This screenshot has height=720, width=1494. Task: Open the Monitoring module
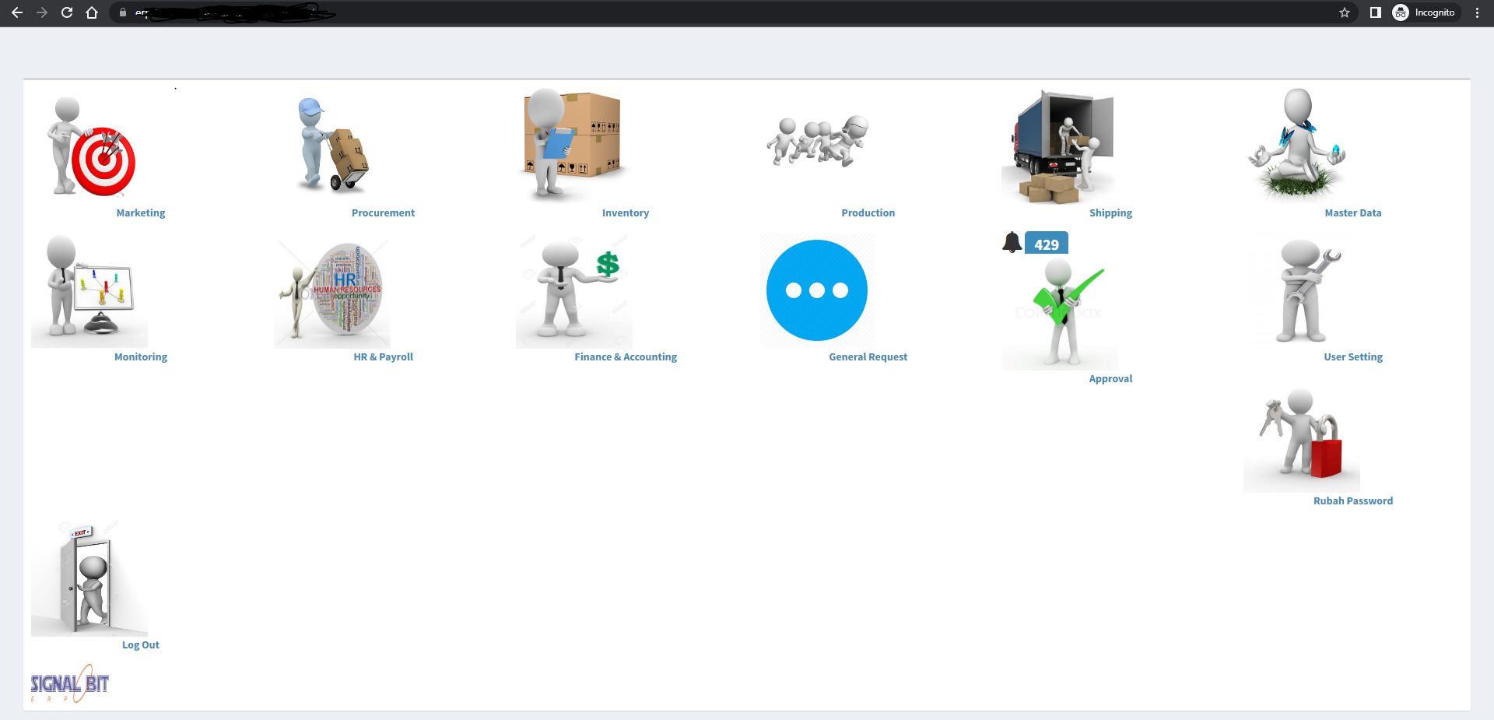tap(89, 290)
